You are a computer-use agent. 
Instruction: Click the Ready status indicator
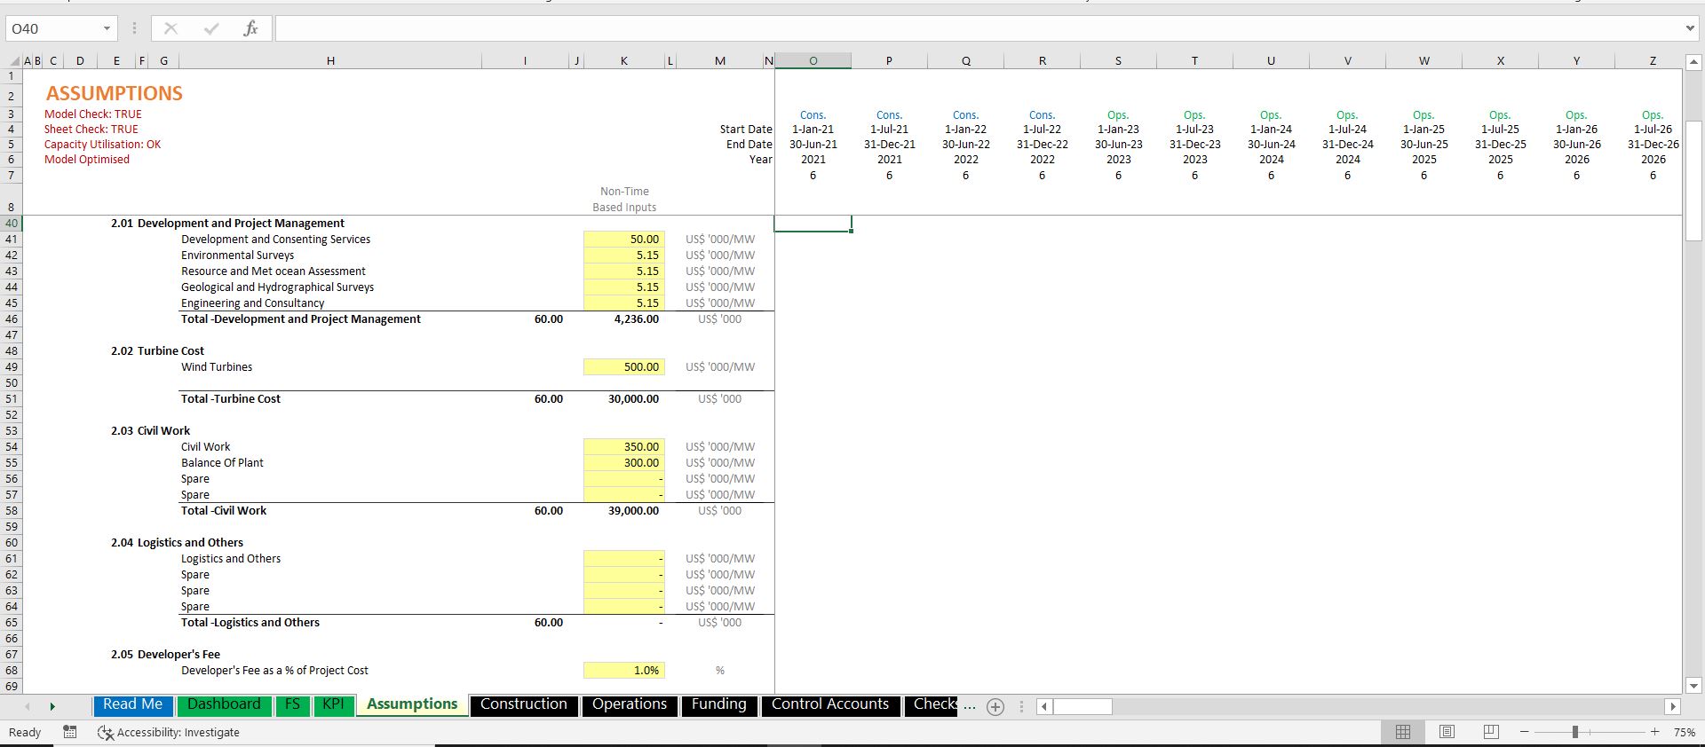tap(25, 733)
